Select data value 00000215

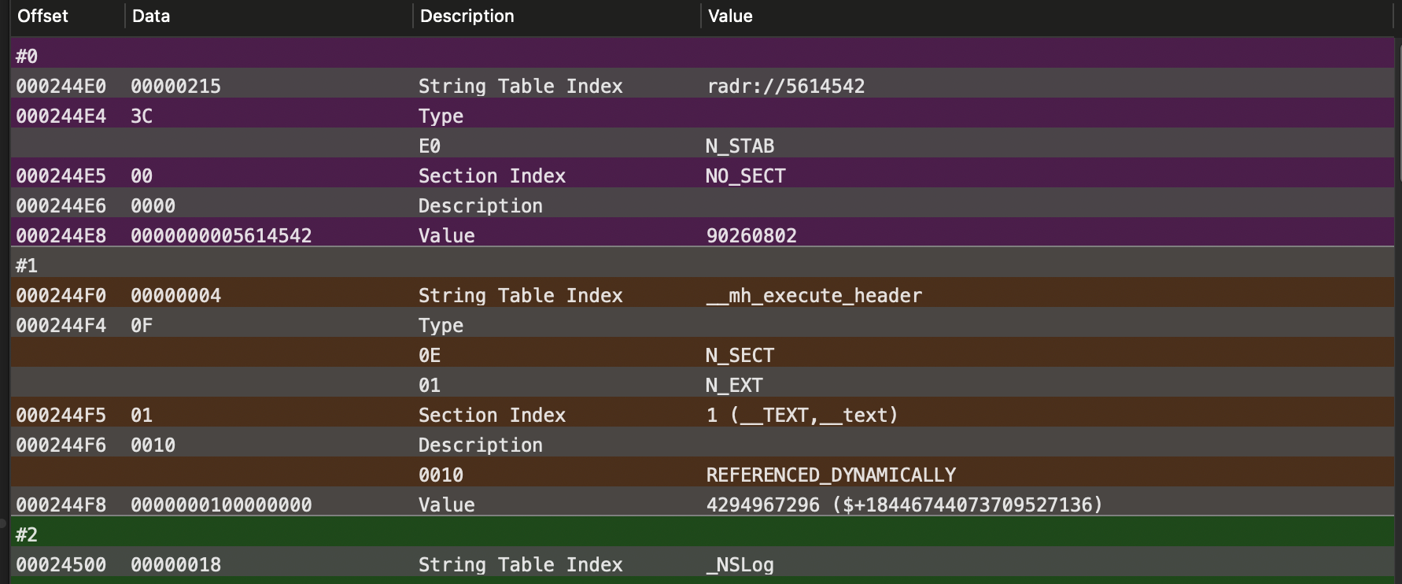[x=176, y=87]
